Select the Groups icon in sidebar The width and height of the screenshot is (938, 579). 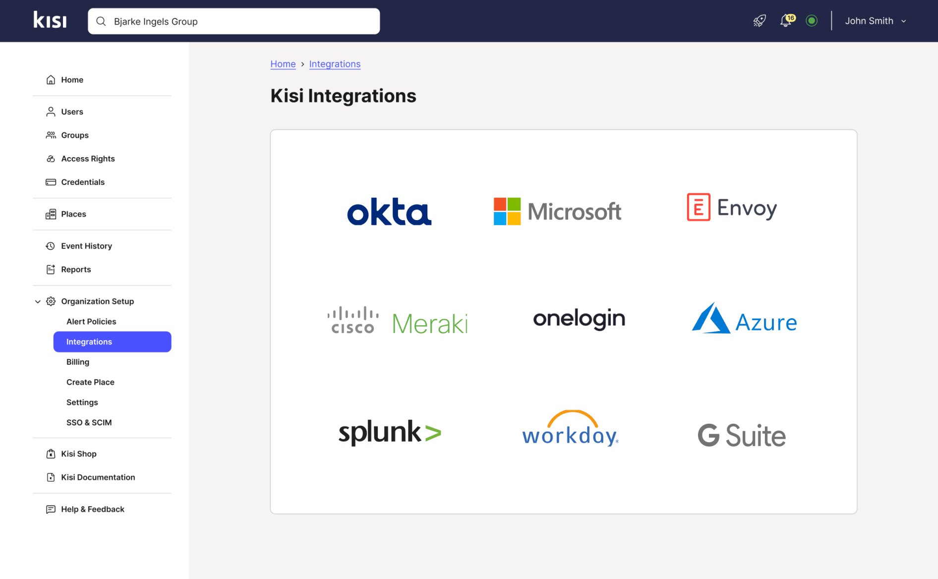(51, 135)
